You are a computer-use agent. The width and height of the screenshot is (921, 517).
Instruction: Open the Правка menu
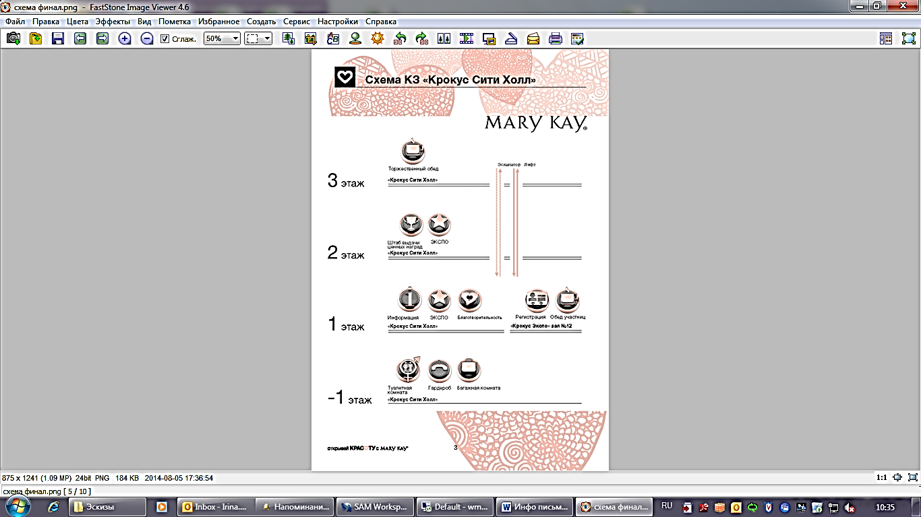46,22
